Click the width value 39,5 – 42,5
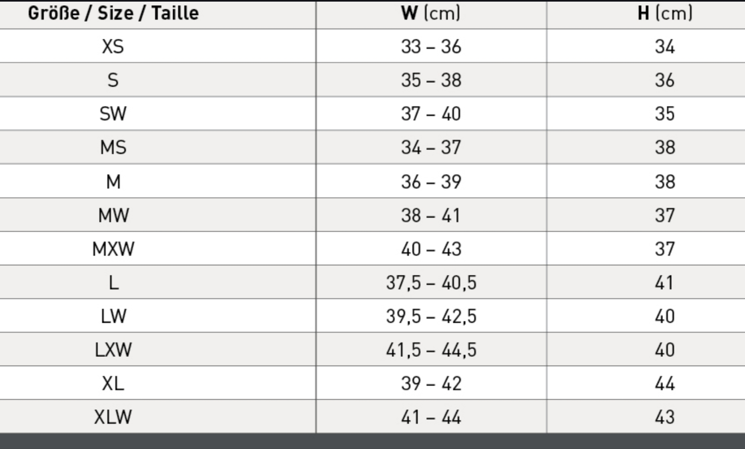The image size is (745, 449). click(431, 316)
